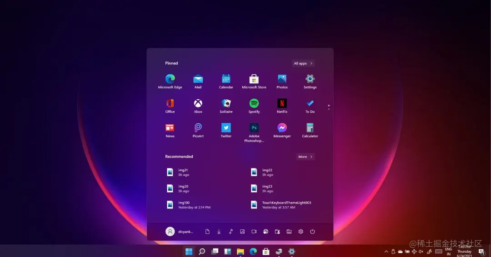Open the pinned Spotify app
This screenshot has height=257, width=491.
click(x=254, y=106)
